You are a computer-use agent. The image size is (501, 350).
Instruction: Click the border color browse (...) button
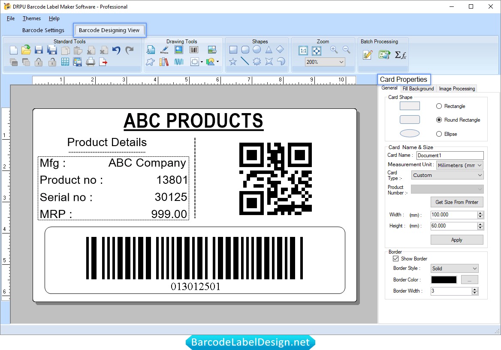tap(470, 280)
